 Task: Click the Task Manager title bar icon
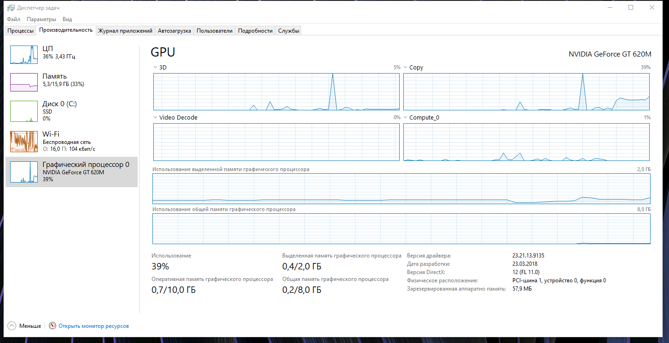[x=11, y=8]
